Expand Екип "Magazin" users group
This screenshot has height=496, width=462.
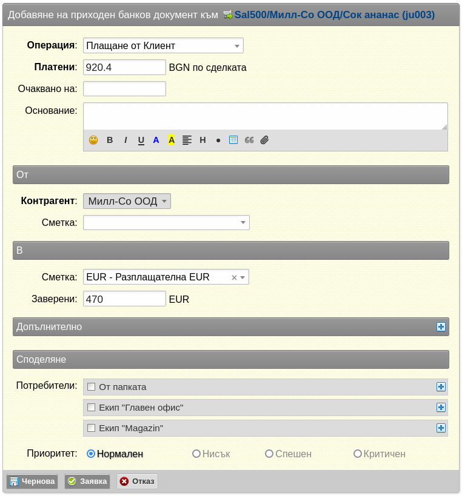(441, 428)
